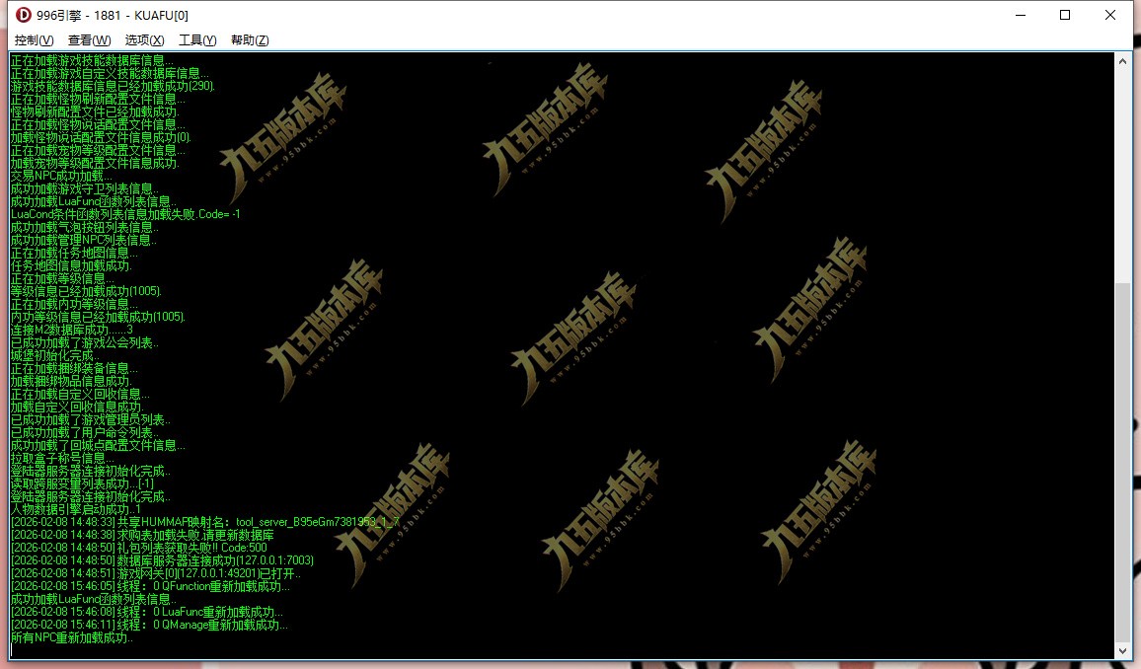Select log line '线程：0 LuaFunc重新加载成功...'
This screenshot has height=669, width=1141.
point(147,613)
